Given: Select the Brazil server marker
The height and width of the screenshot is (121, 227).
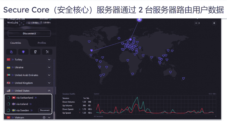Looking at the screenshot, I should 107,67.
